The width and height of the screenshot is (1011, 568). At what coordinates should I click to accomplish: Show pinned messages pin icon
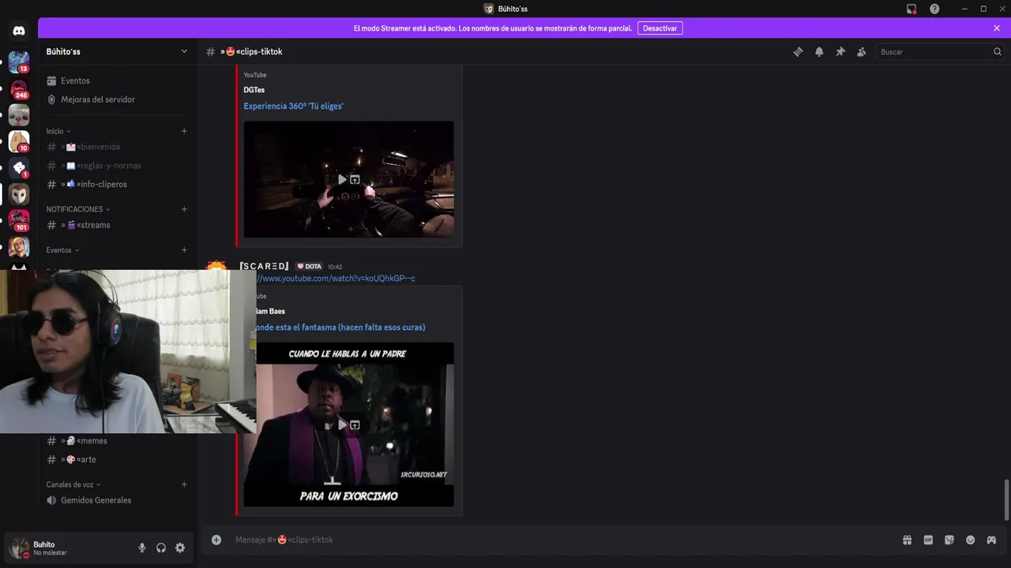pos(840,51)
